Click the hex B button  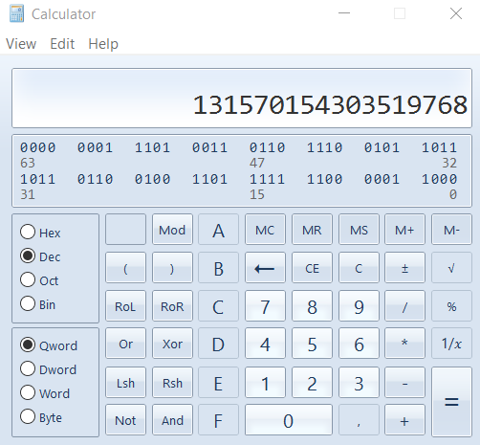point(218,268)
